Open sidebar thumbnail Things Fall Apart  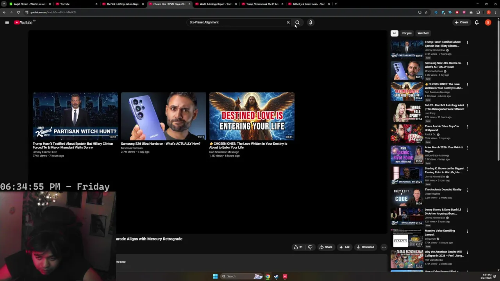[x=407, y=112]
